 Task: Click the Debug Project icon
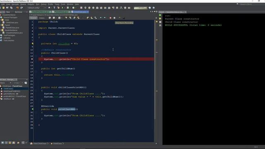coord(68,8)
